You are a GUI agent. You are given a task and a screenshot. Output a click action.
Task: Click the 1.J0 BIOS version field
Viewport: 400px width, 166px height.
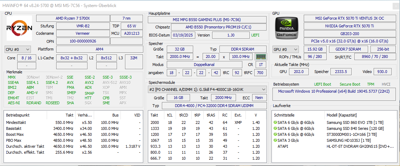coord(231,35)
